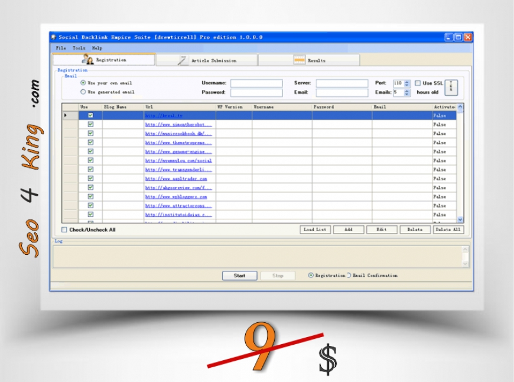Toggle the Check/Uncheck All checkbox
The height and width of the screenshot is (382, 514).
tap(64, 229)
